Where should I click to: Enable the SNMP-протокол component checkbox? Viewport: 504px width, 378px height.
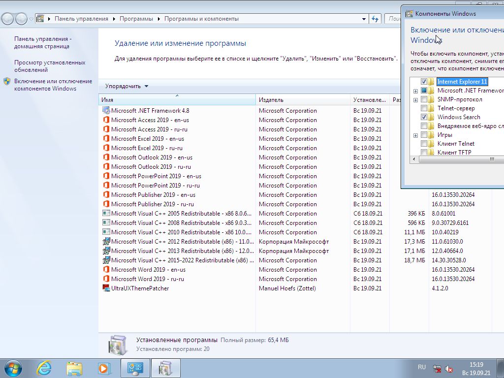(x=424, y=99)
